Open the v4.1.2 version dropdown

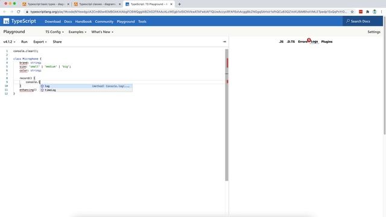click(x=9, y=42)
